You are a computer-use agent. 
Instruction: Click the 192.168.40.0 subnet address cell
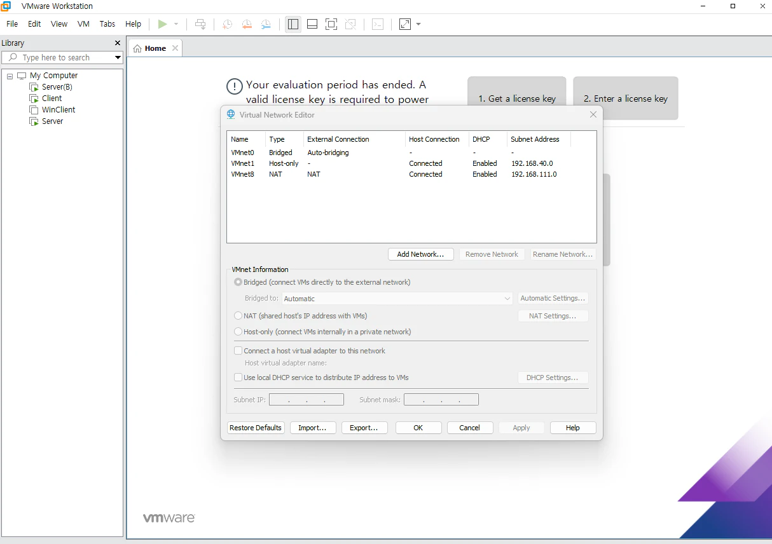click(x=532, y=163)
